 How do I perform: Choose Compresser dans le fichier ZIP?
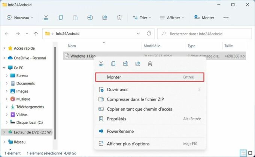pos(150,99)
